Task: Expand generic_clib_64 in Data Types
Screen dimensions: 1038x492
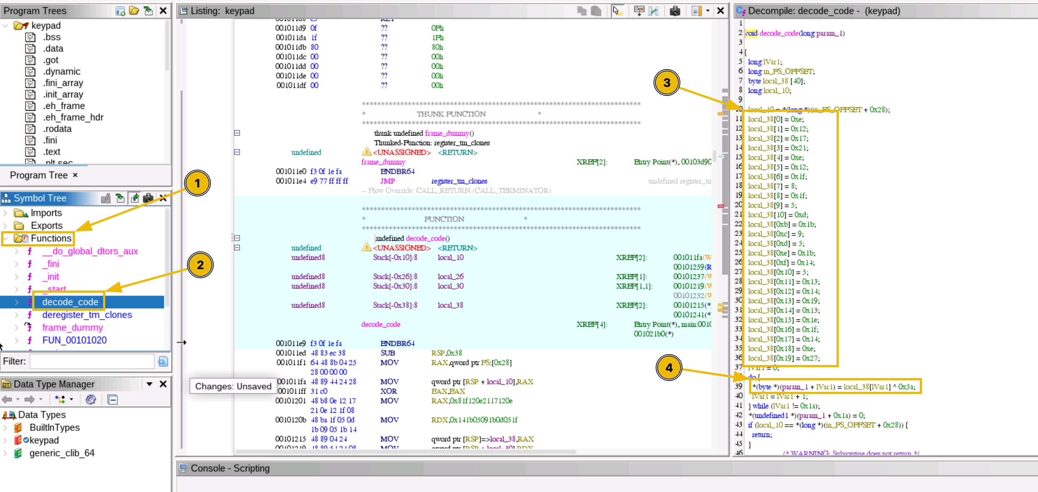Action: pyautogui.click(x=5, y=453)
